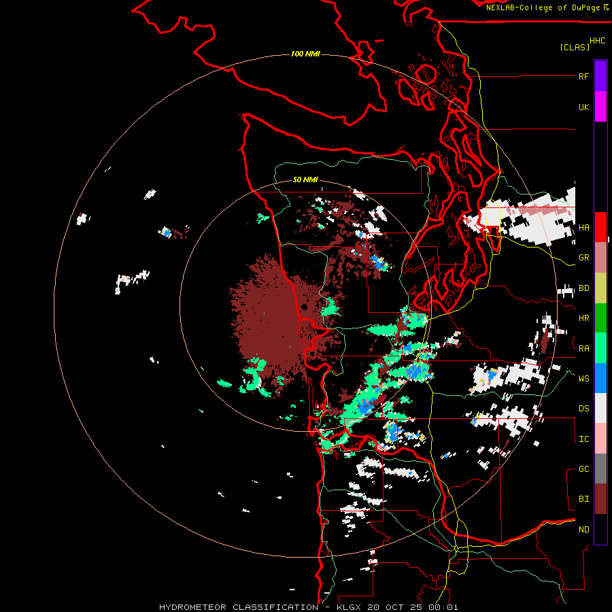Click the black radar site dot
The height and width of the screenshot is (612, 612).
click(x=304, y=307)
